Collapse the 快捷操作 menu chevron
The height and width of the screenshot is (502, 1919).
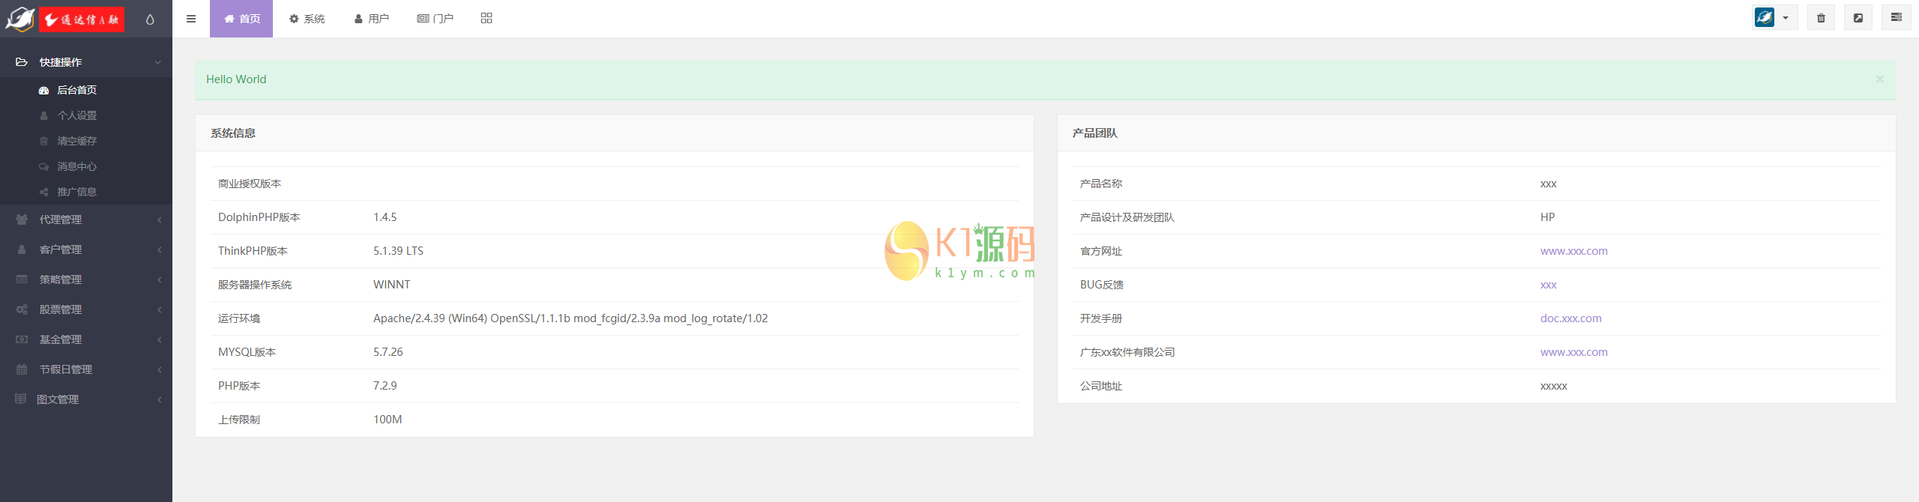click(x=157, y=62)
